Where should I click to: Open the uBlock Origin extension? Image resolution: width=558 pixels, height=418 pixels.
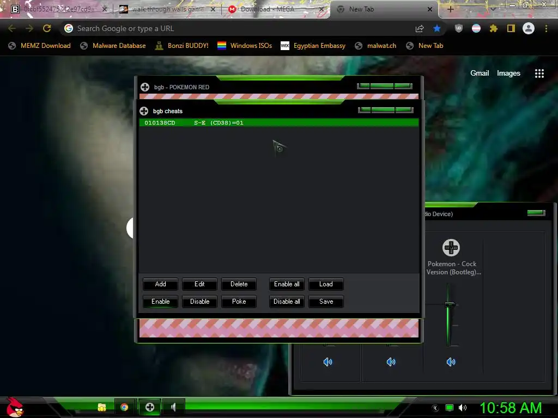459,28
